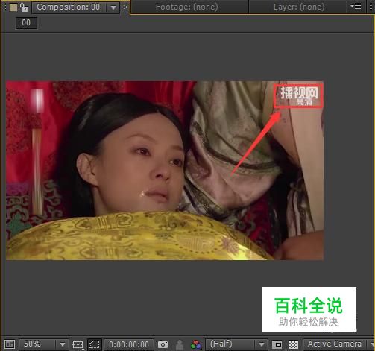This screenshot has width=375, height=351.
Task: Open the Composition: 00 dropdown arrow
Action: point(113,7)
